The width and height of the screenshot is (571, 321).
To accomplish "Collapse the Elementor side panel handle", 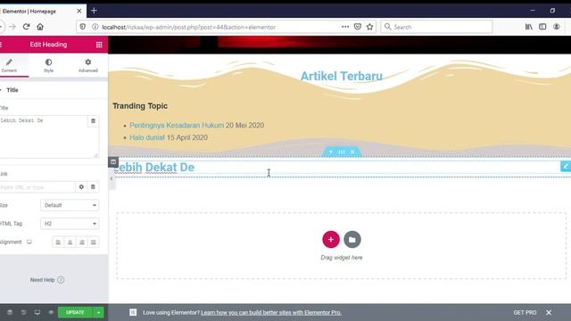I will click(x=111, y=178).
